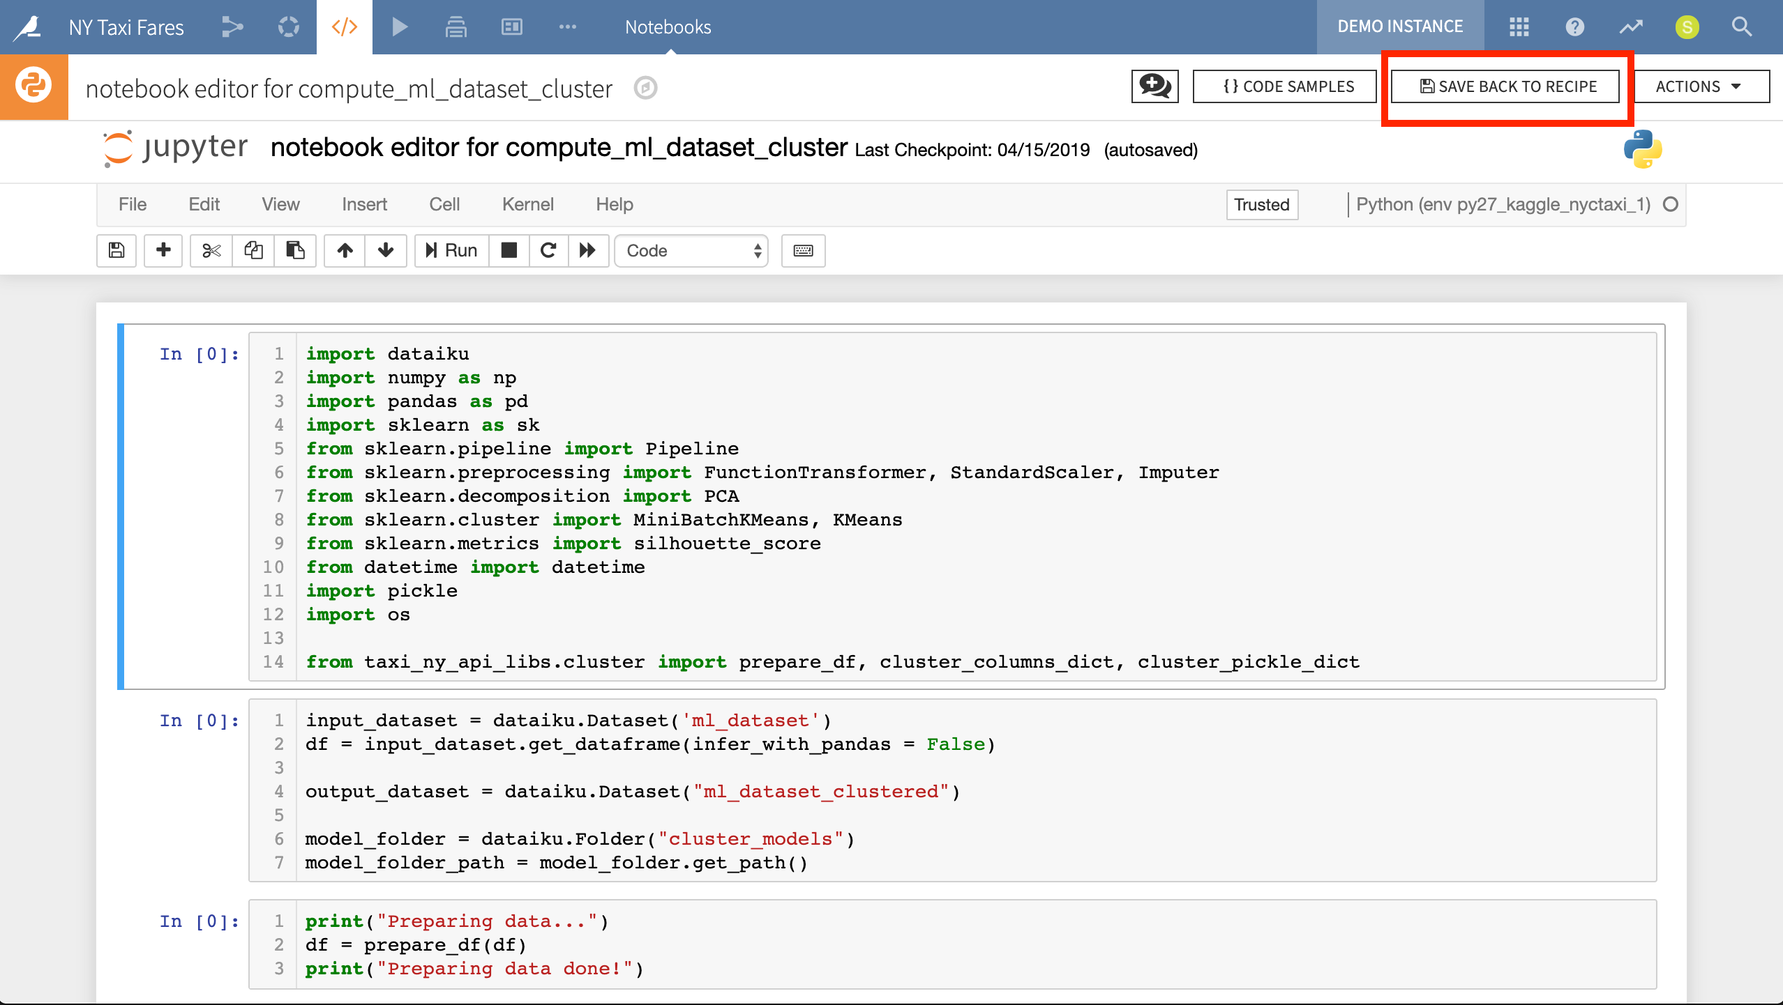The width and height of the screenshot is (1783, 1005).
Task: Click the restart kernel icon
Action: (x=546, y=251)
